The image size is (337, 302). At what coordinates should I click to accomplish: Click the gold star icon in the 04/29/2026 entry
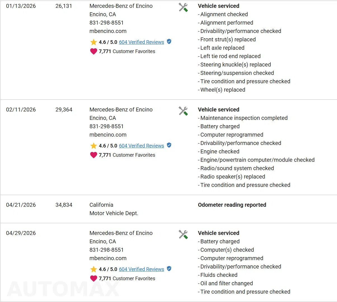93,269
